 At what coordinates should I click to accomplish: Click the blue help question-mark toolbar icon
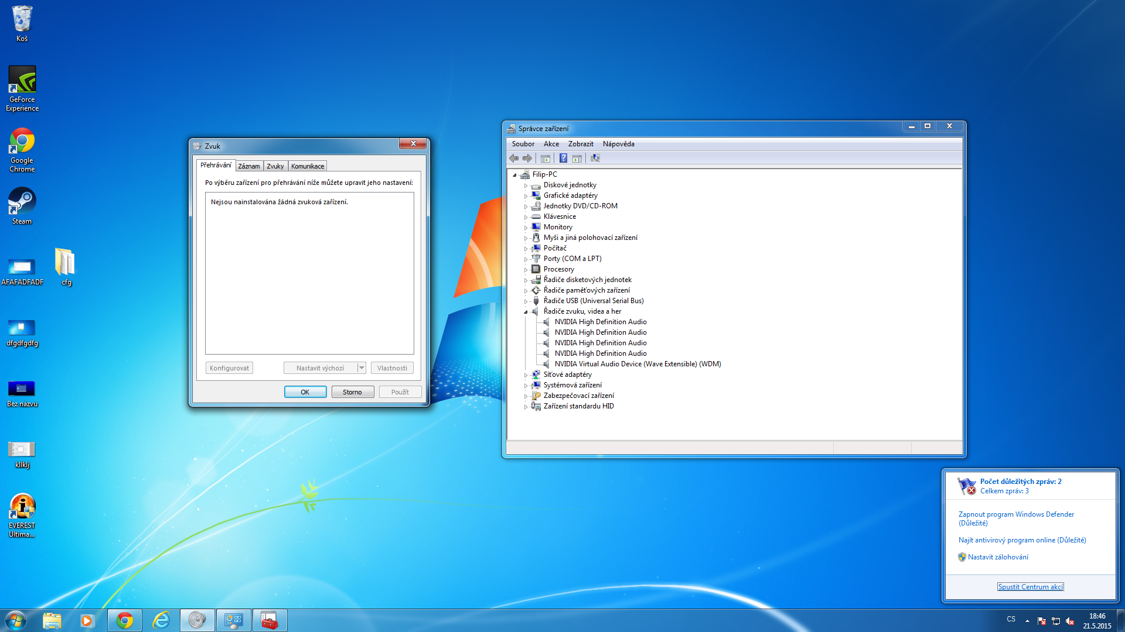click(563, 159)
